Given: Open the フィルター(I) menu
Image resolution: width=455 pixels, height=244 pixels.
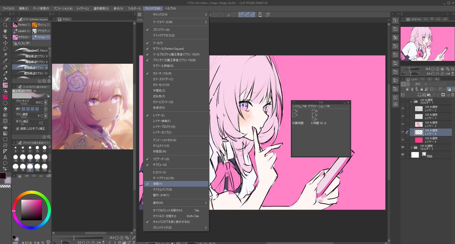Looking at the screenshot, I should [x=133, y=8].
